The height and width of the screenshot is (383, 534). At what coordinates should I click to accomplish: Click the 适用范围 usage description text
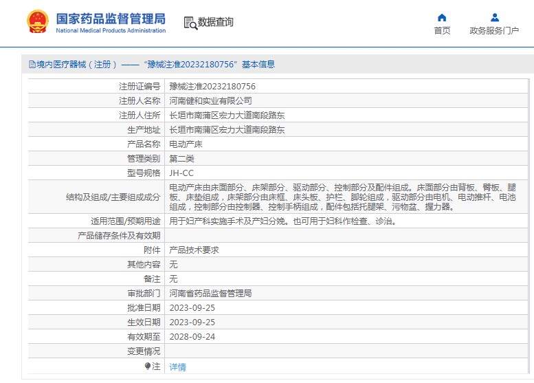pos(282,221)
